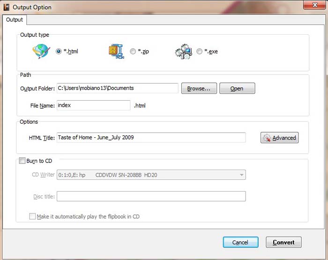This screenshot has height=260, width=328.
Task: Click the Cancel button
Action: click(240, 242)
